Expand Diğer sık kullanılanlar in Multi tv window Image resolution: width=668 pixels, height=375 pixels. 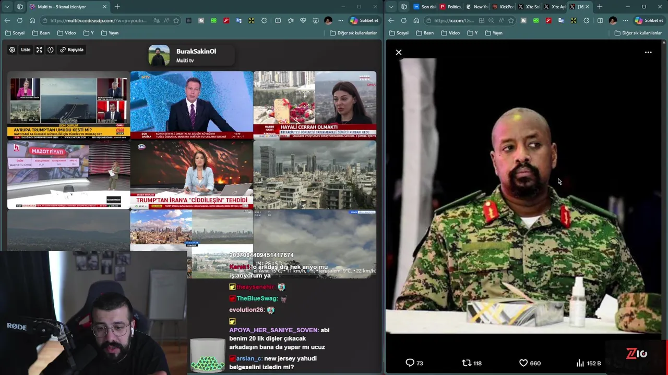[353, 33]
